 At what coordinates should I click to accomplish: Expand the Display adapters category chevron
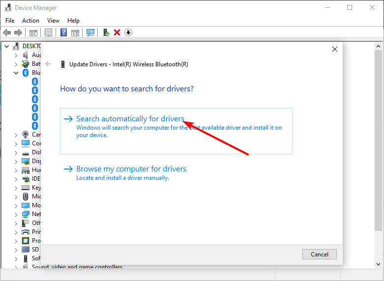(x=16, y=161)
